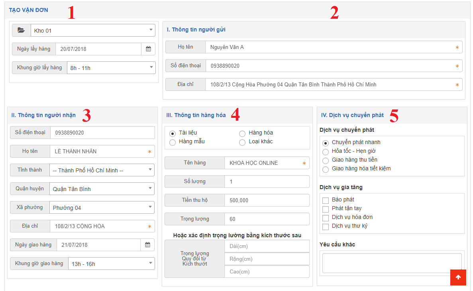
Task: Tick the Phát tận tay checkbox
Action: [326, 209]
